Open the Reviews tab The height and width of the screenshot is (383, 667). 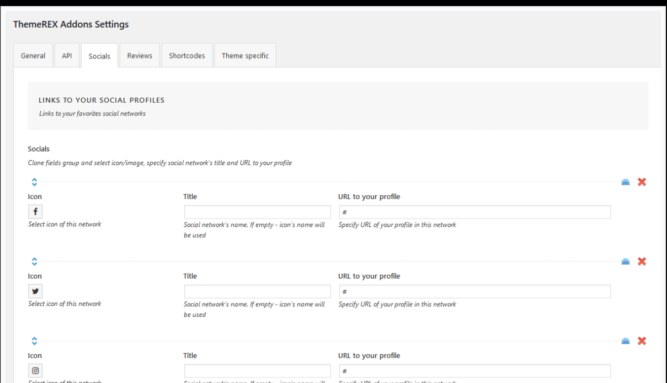coord(140,56)
